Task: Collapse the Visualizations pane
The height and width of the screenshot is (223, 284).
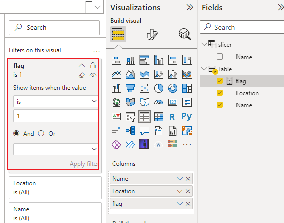Action: (190, 7)
